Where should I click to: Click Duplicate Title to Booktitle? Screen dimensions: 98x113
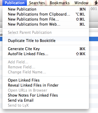coord(46,41)
